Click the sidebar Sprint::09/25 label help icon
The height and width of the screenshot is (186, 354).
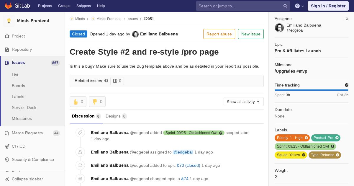point(332,146)
